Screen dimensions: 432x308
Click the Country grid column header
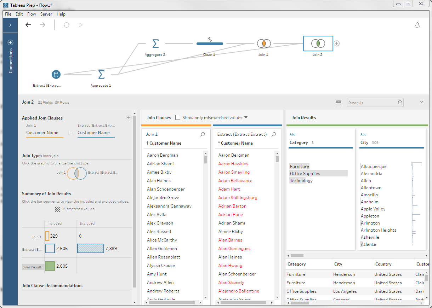(393, 264)
